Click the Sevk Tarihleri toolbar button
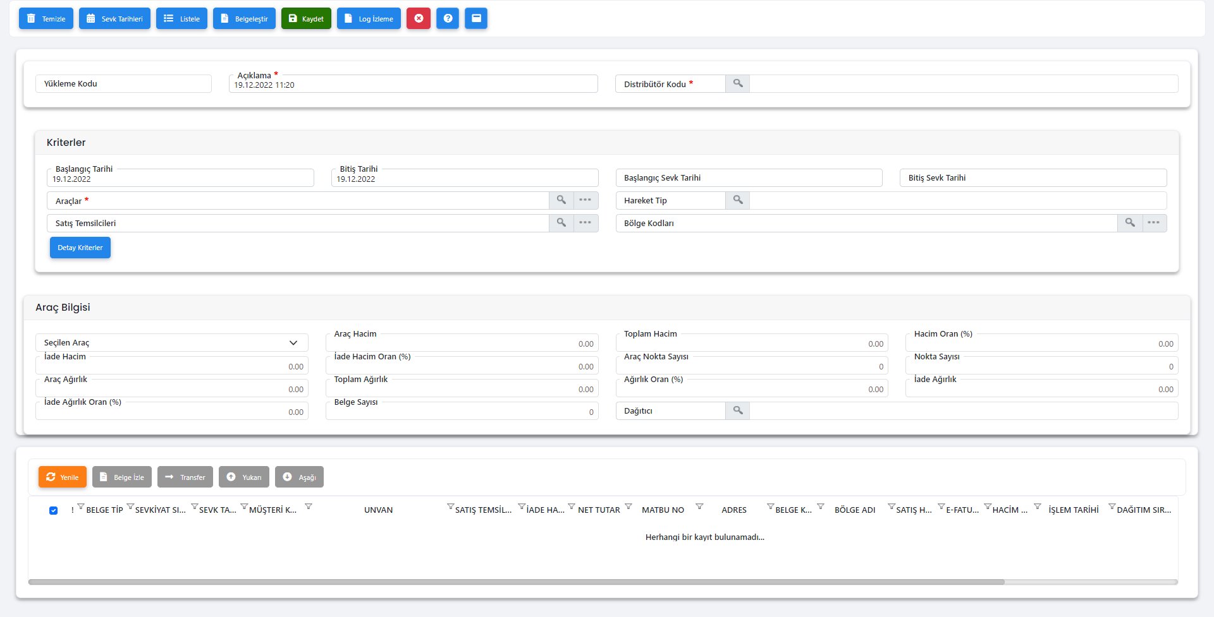This screenshot has width=1214, height=617. click(x=115, y=18)
